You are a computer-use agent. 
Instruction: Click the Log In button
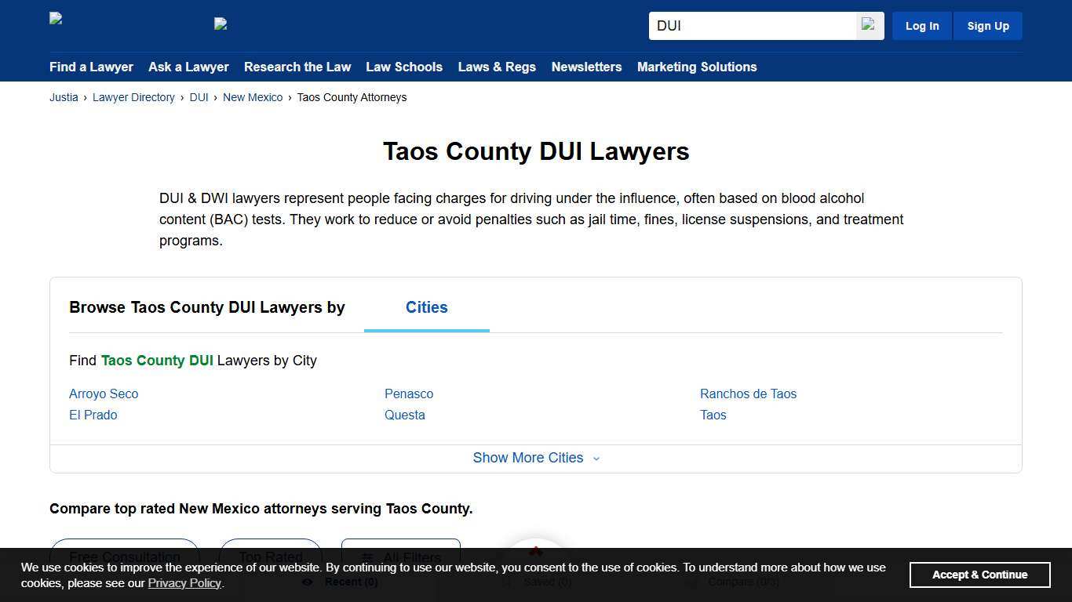coord(921,25)
